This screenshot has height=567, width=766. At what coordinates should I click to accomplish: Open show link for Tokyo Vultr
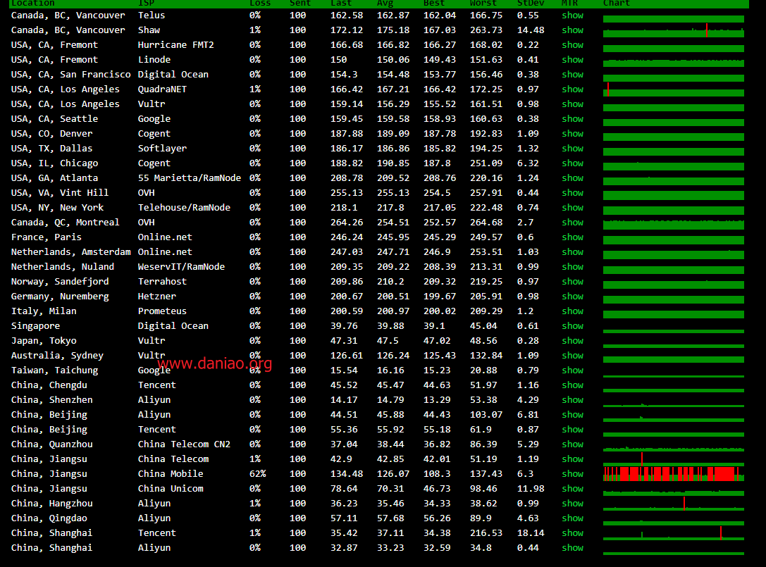tap(572, 340)
